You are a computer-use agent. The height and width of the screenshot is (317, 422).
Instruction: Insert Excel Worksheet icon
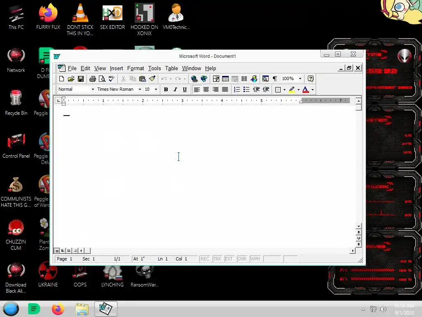pos(234,79)
